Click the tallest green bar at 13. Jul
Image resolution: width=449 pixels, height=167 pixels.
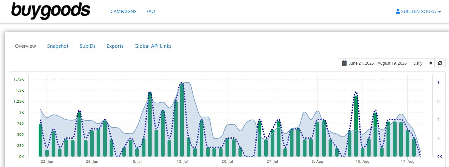click(x=182, y=120)
